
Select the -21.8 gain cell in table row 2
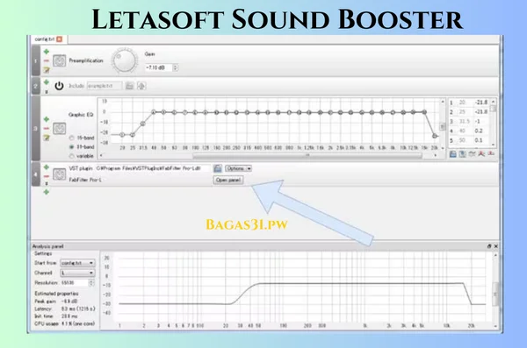click(x=481, y=111)
